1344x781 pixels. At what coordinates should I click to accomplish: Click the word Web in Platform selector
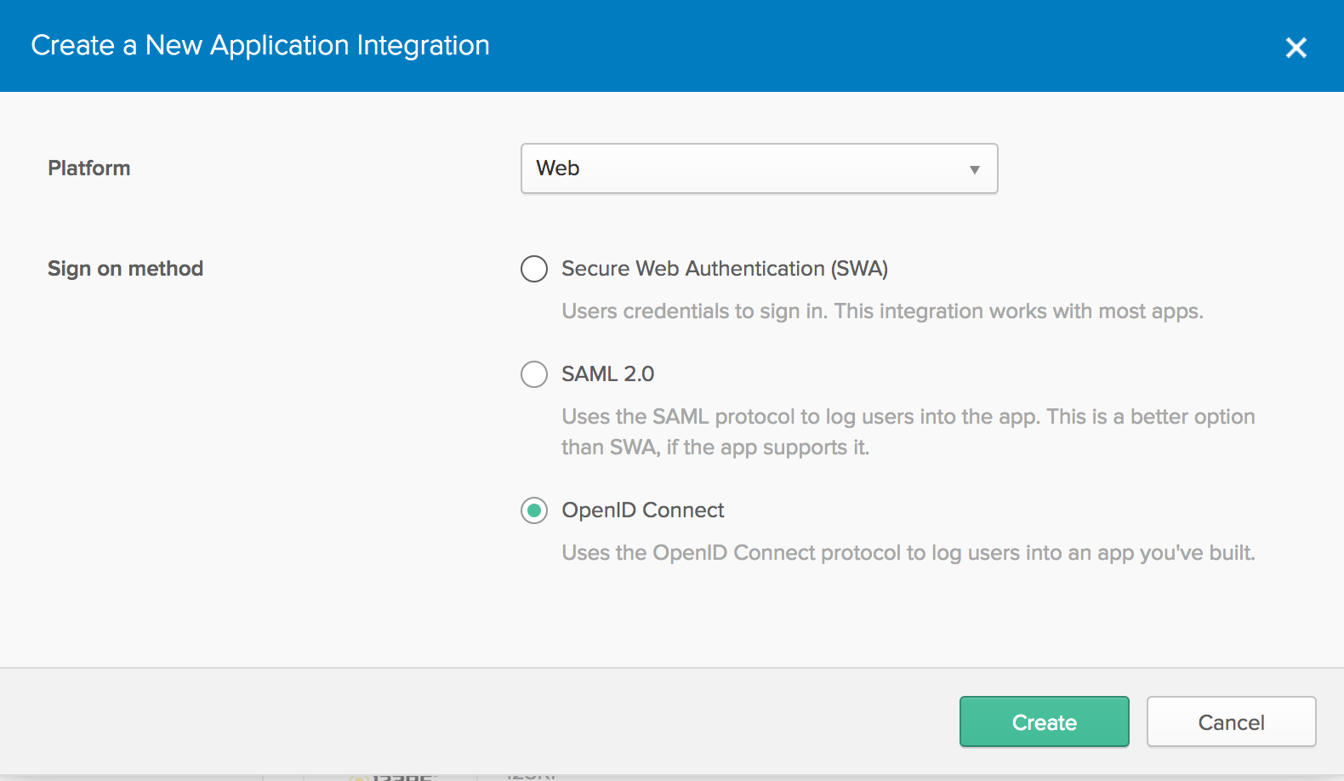click(558, 168)
